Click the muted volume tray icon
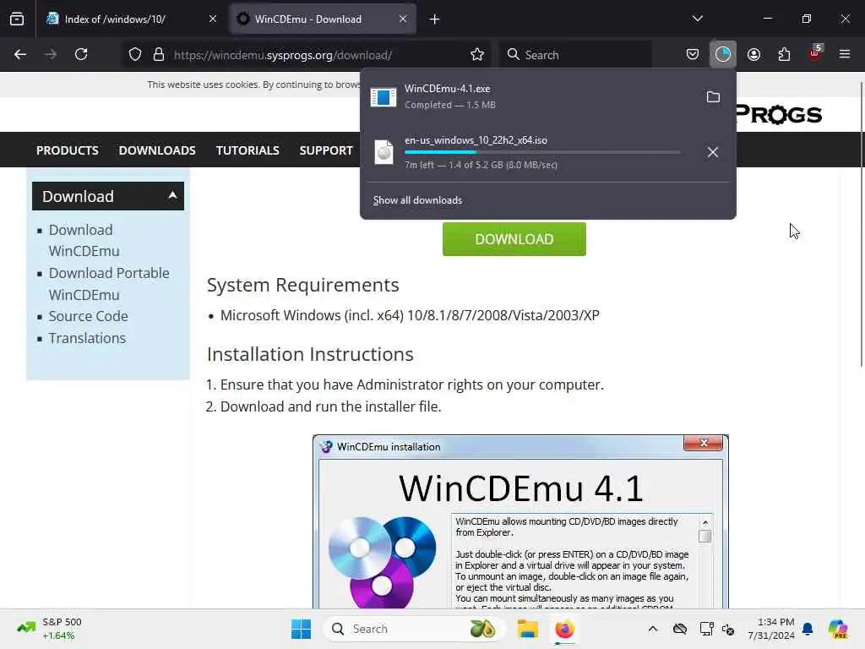 [x=728, y=629]
